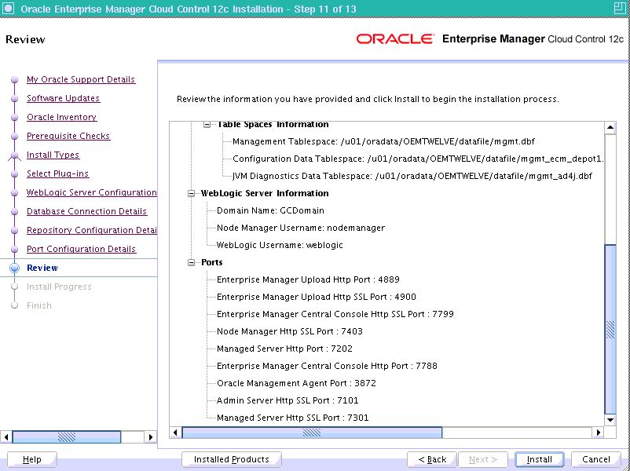Open the My Oracle Support Details step
Viewport: 630px width, 471px height.
[x=81, y=79]
